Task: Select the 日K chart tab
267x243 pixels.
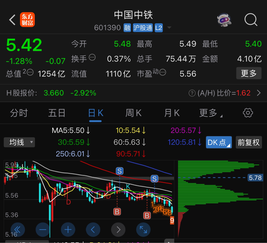Action: (x=96, y=113)
